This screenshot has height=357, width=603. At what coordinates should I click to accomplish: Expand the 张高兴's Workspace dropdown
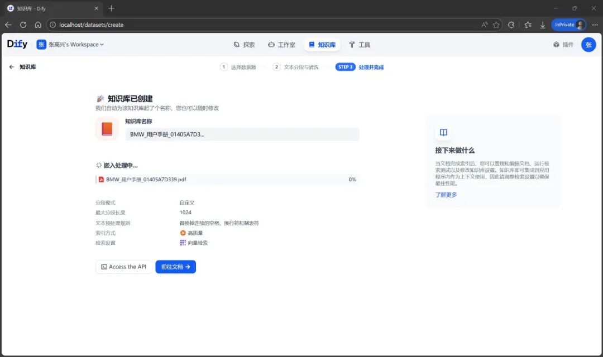(70, 45)
